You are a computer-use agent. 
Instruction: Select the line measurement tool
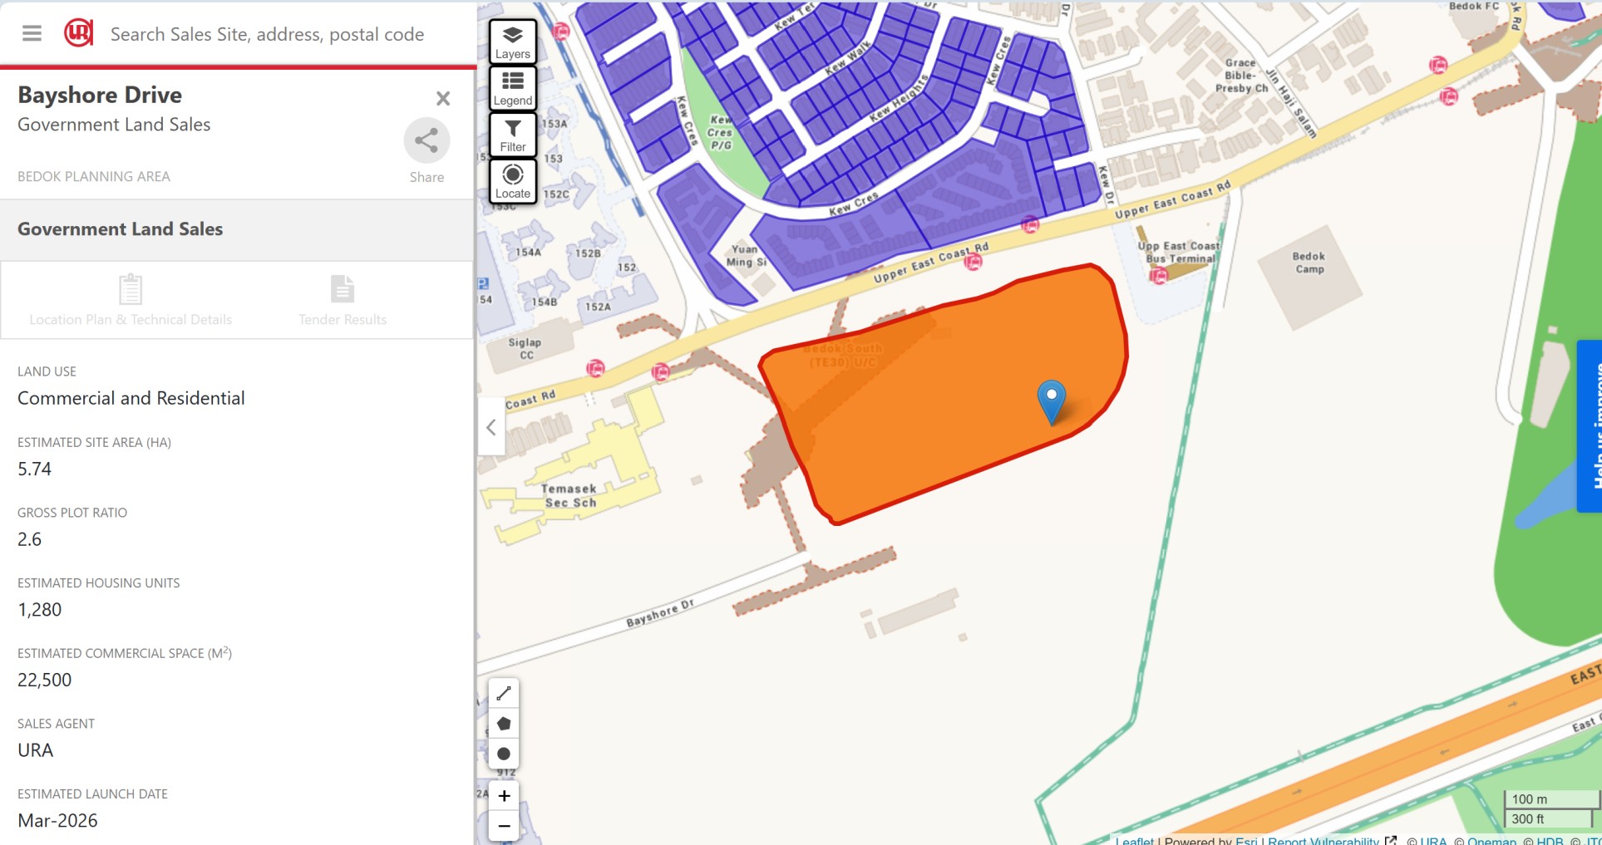[x=504, y=693]
